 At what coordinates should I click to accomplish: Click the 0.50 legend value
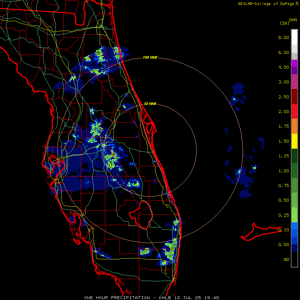tap(284, 200)
